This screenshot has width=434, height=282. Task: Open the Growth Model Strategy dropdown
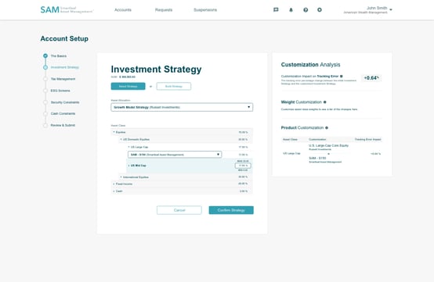coord(182,107)
